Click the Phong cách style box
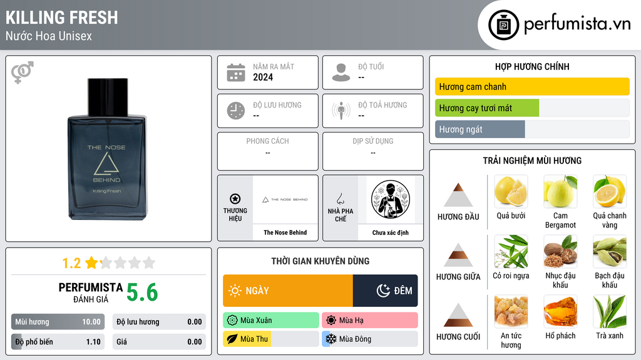The image size is (641, 360). 268,151
